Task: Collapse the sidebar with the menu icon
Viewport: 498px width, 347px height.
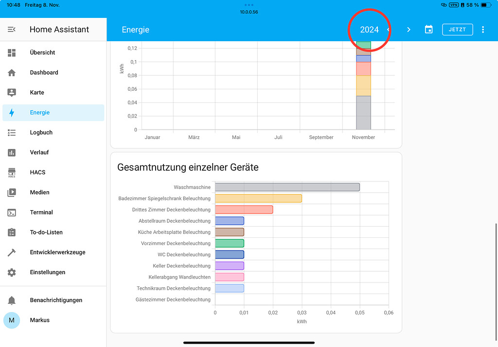Action: pyautogui.click(x=12, y=30)
